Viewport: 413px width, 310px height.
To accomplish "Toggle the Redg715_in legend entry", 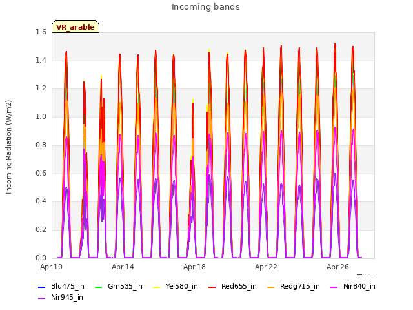I will pyautogui.click(x=294, y=287).
